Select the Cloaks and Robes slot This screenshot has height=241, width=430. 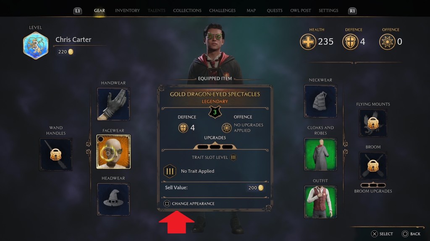320,154
